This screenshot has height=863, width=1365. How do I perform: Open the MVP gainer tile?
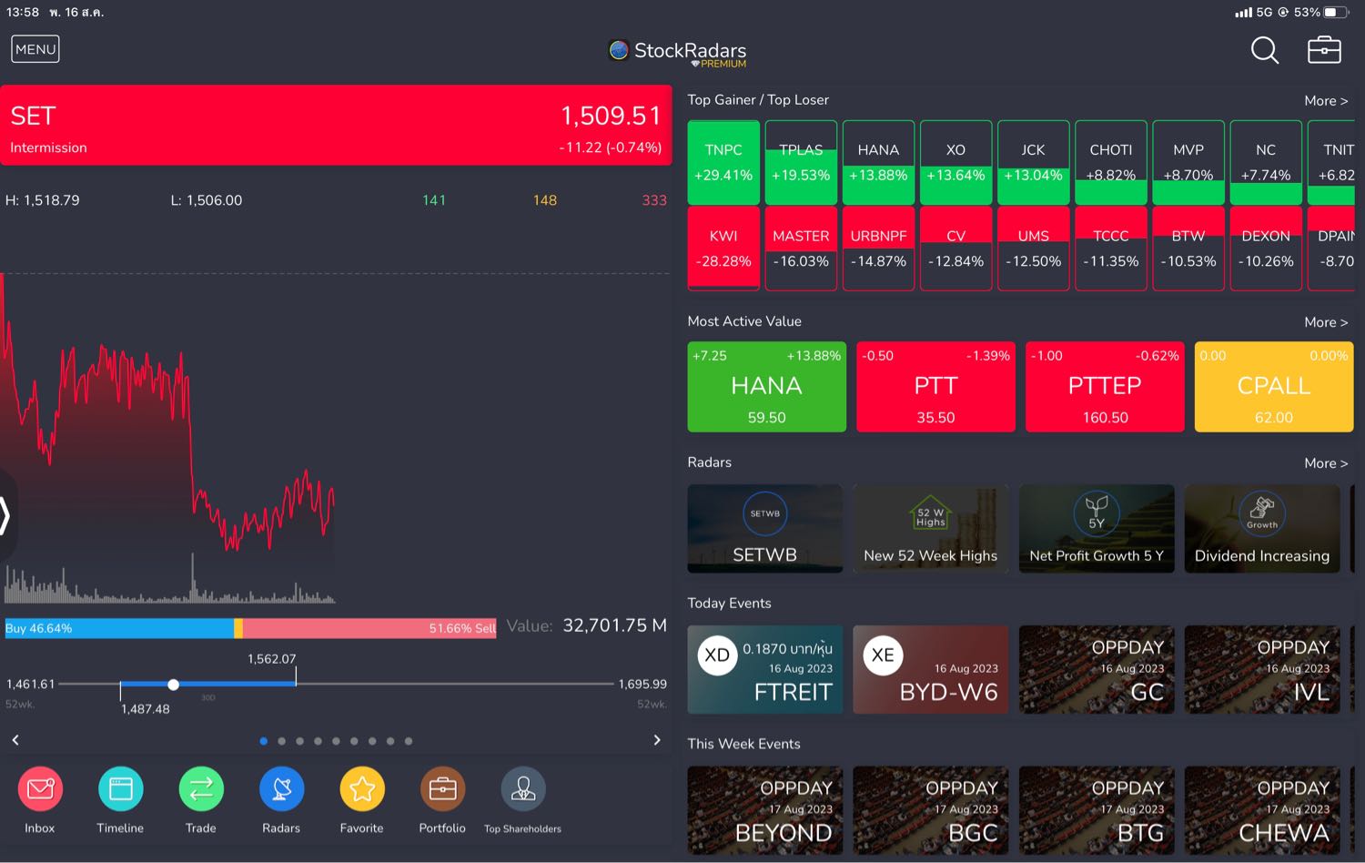[x=1188, y=162]
